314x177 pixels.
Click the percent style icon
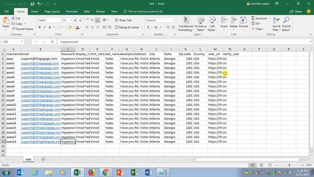click(156, 28)
